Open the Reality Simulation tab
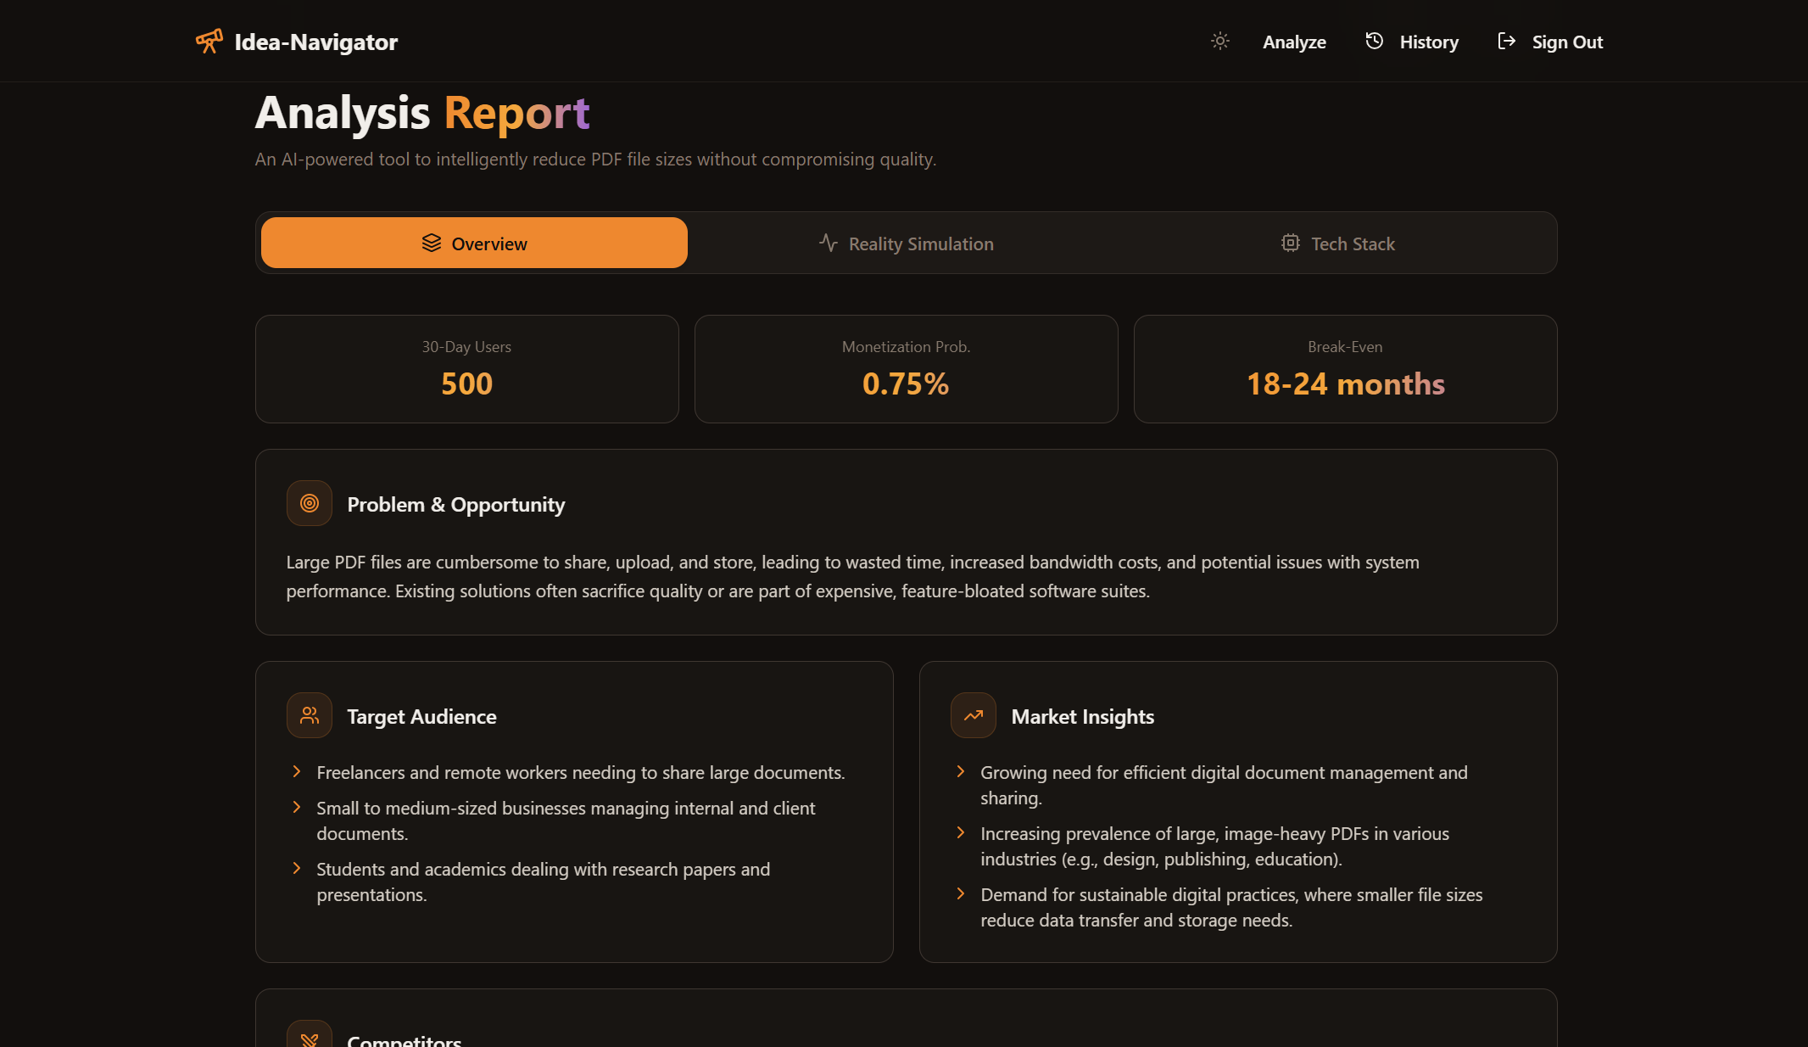The image size is (1808, 1047). pos(906,244)
